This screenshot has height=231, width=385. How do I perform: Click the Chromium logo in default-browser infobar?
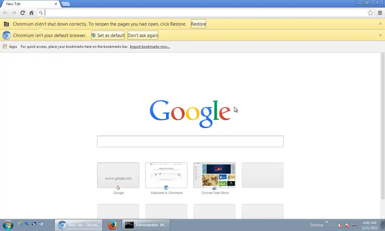(7, 35)
